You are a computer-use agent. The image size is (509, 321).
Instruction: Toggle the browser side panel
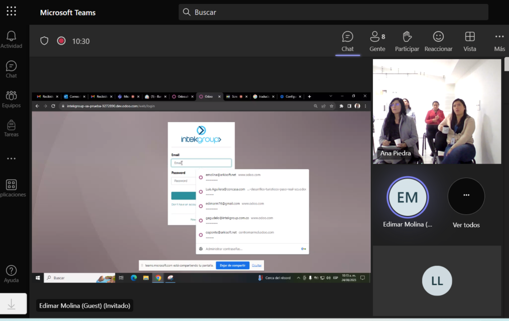(x=349, y=106)
